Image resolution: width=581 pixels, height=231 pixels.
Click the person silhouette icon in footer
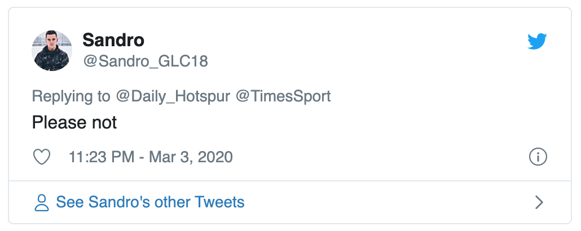pos(42,203)
